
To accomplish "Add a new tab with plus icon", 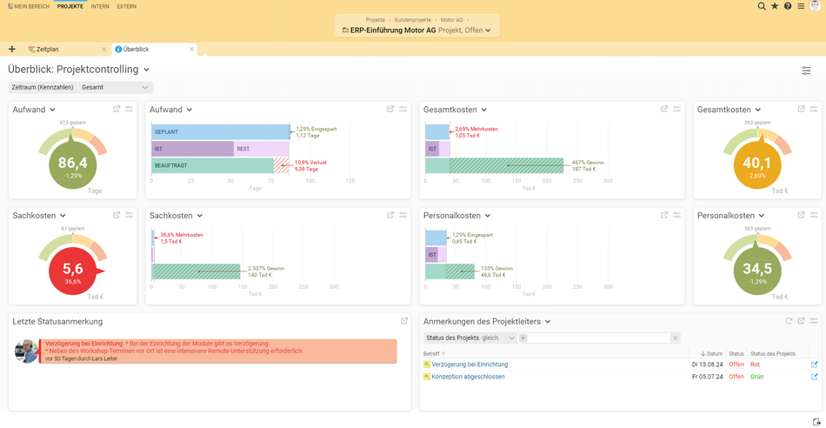I will coord(11,50).
